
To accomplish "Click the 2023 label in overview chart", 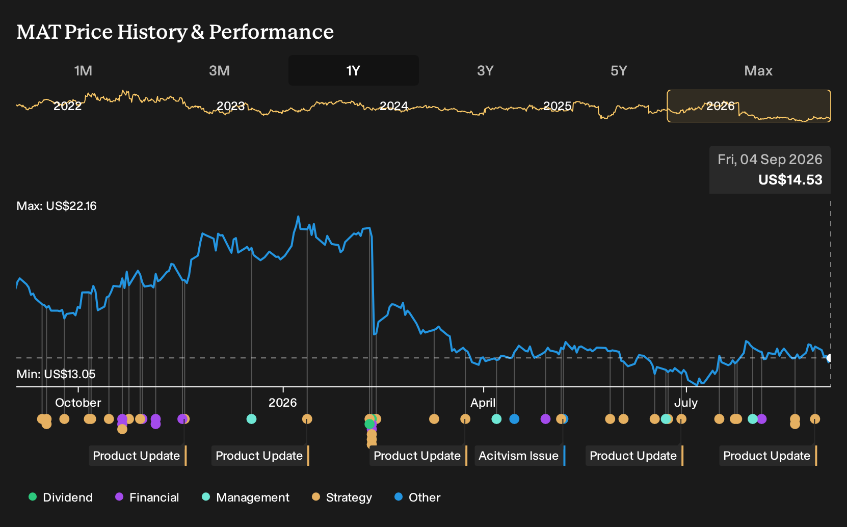I will coord(231,106).
